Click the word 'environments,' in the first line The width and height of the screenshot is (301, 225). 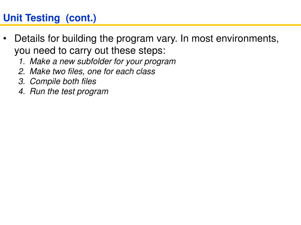pos(247,38)
